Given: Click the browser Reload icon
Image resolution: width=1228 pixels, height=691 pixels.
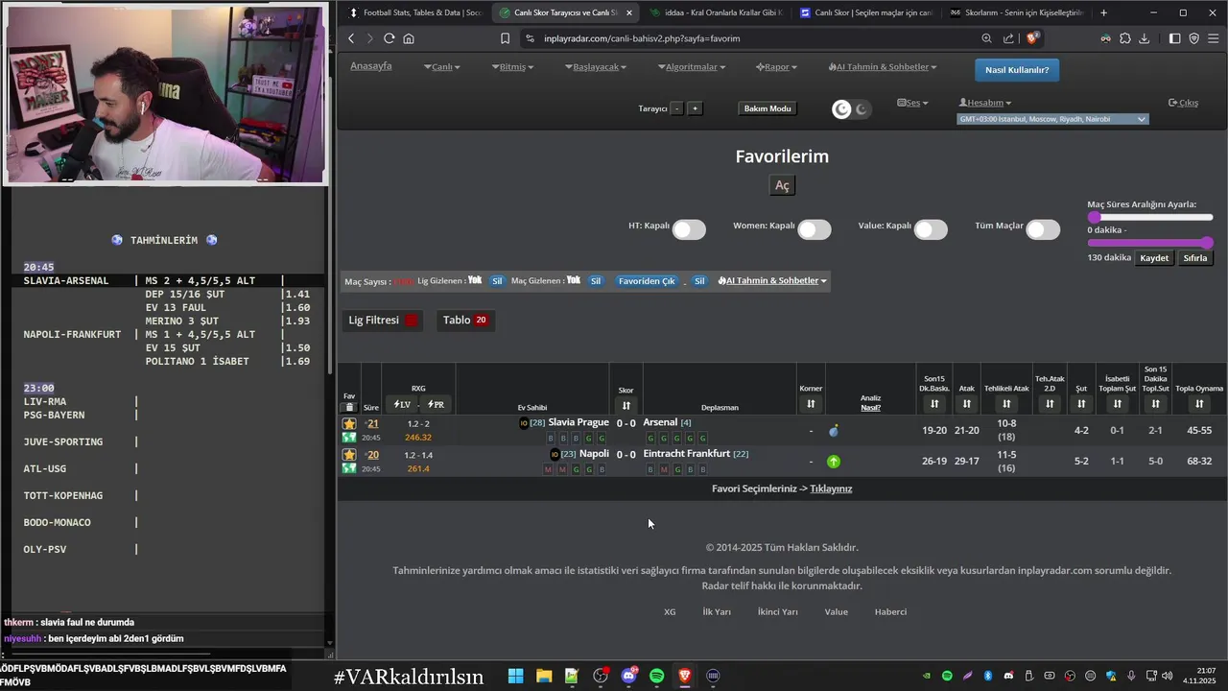Looking at the screenshot, I should pos(389,38).
